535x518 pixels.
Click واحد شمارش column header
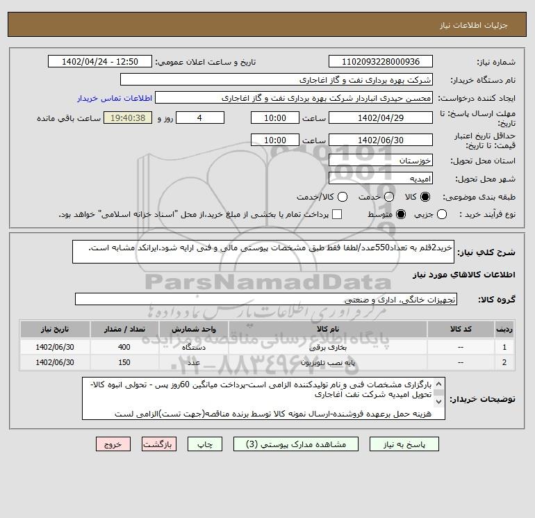point(194,329)
